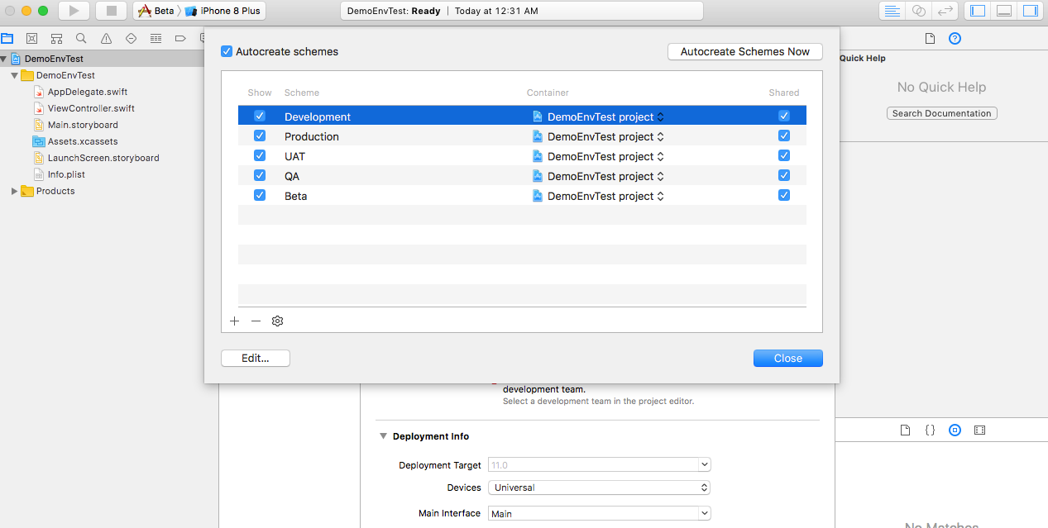The image size is (1048, 528).
Task: Open Main.storyboard file
Action: coord(83,125)
